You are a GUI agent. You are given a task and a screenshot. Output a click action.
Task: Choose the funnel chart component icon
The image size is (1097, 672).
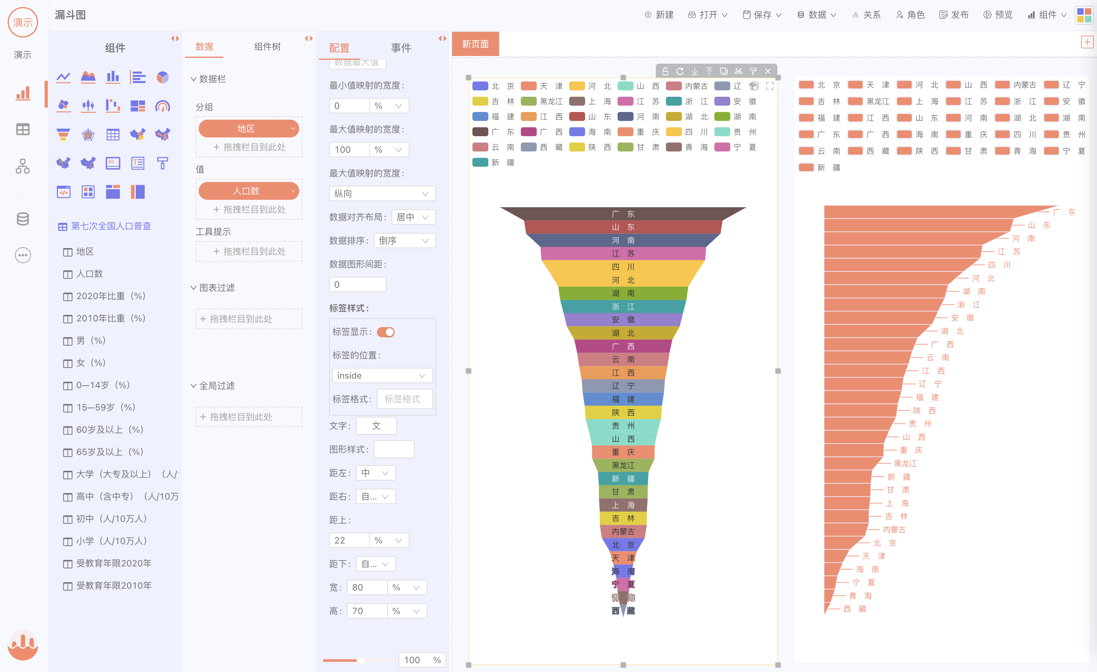(x=63, y=134)
